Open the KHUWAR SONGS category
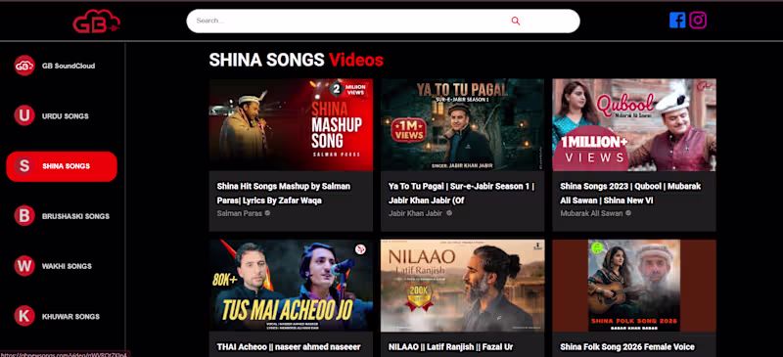This screenshot has height=357, width=783. point(70,317)
